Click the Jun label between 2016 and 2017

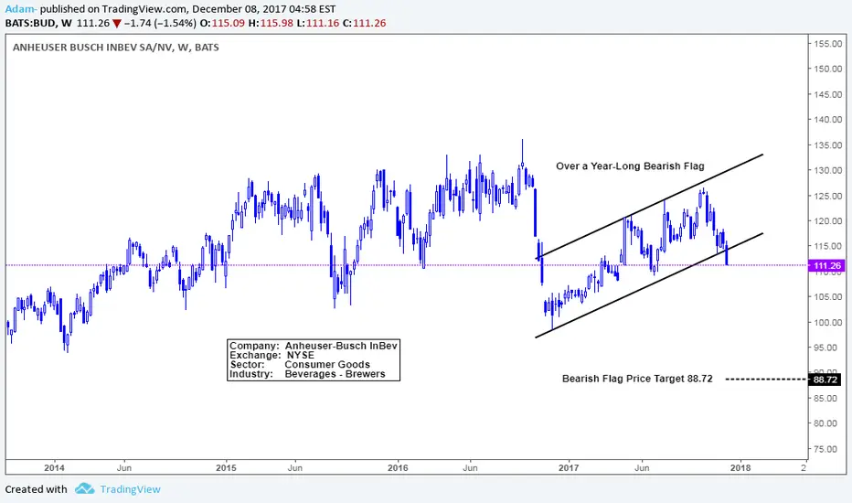pos(470,467)
